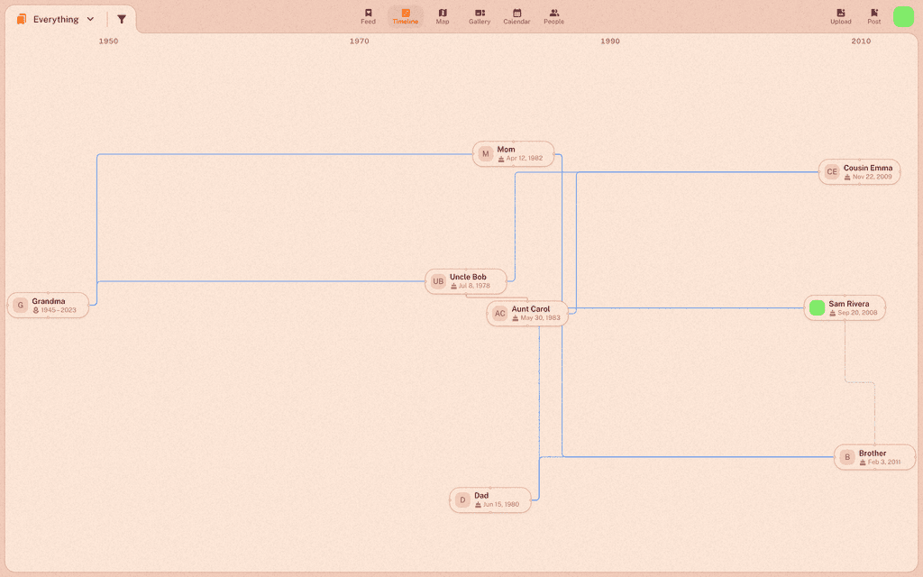Click Brother's B avatar badge

point(847,457)
